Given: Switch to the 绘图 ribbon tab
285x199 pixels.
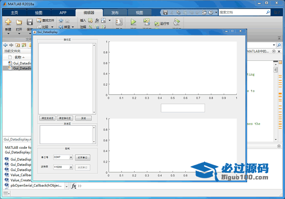Looking at the screenshot, I should (39, 13).
